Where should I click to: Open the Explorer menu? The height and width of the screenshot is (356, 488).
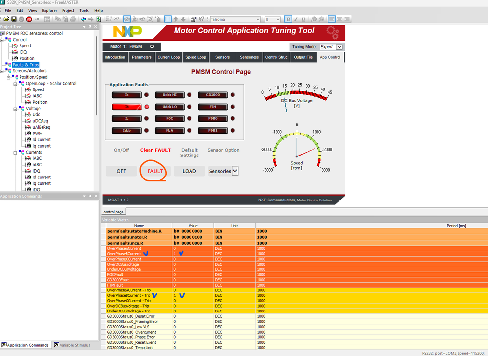point(49,11)
